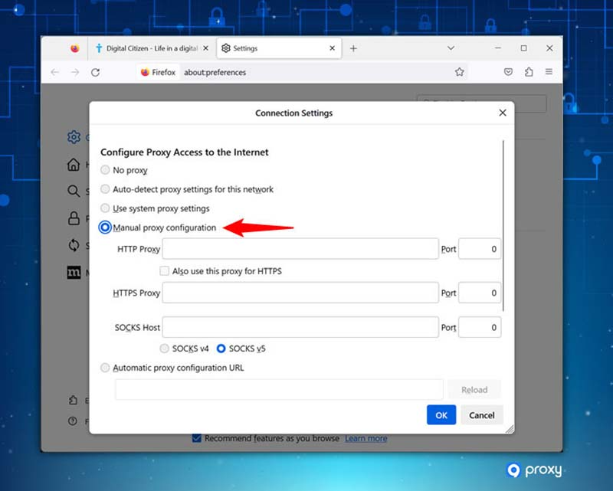Open the list-all-tabs dropdown chevron
Viewport: 613px width, 491px height.
click(x=451, y=47)
